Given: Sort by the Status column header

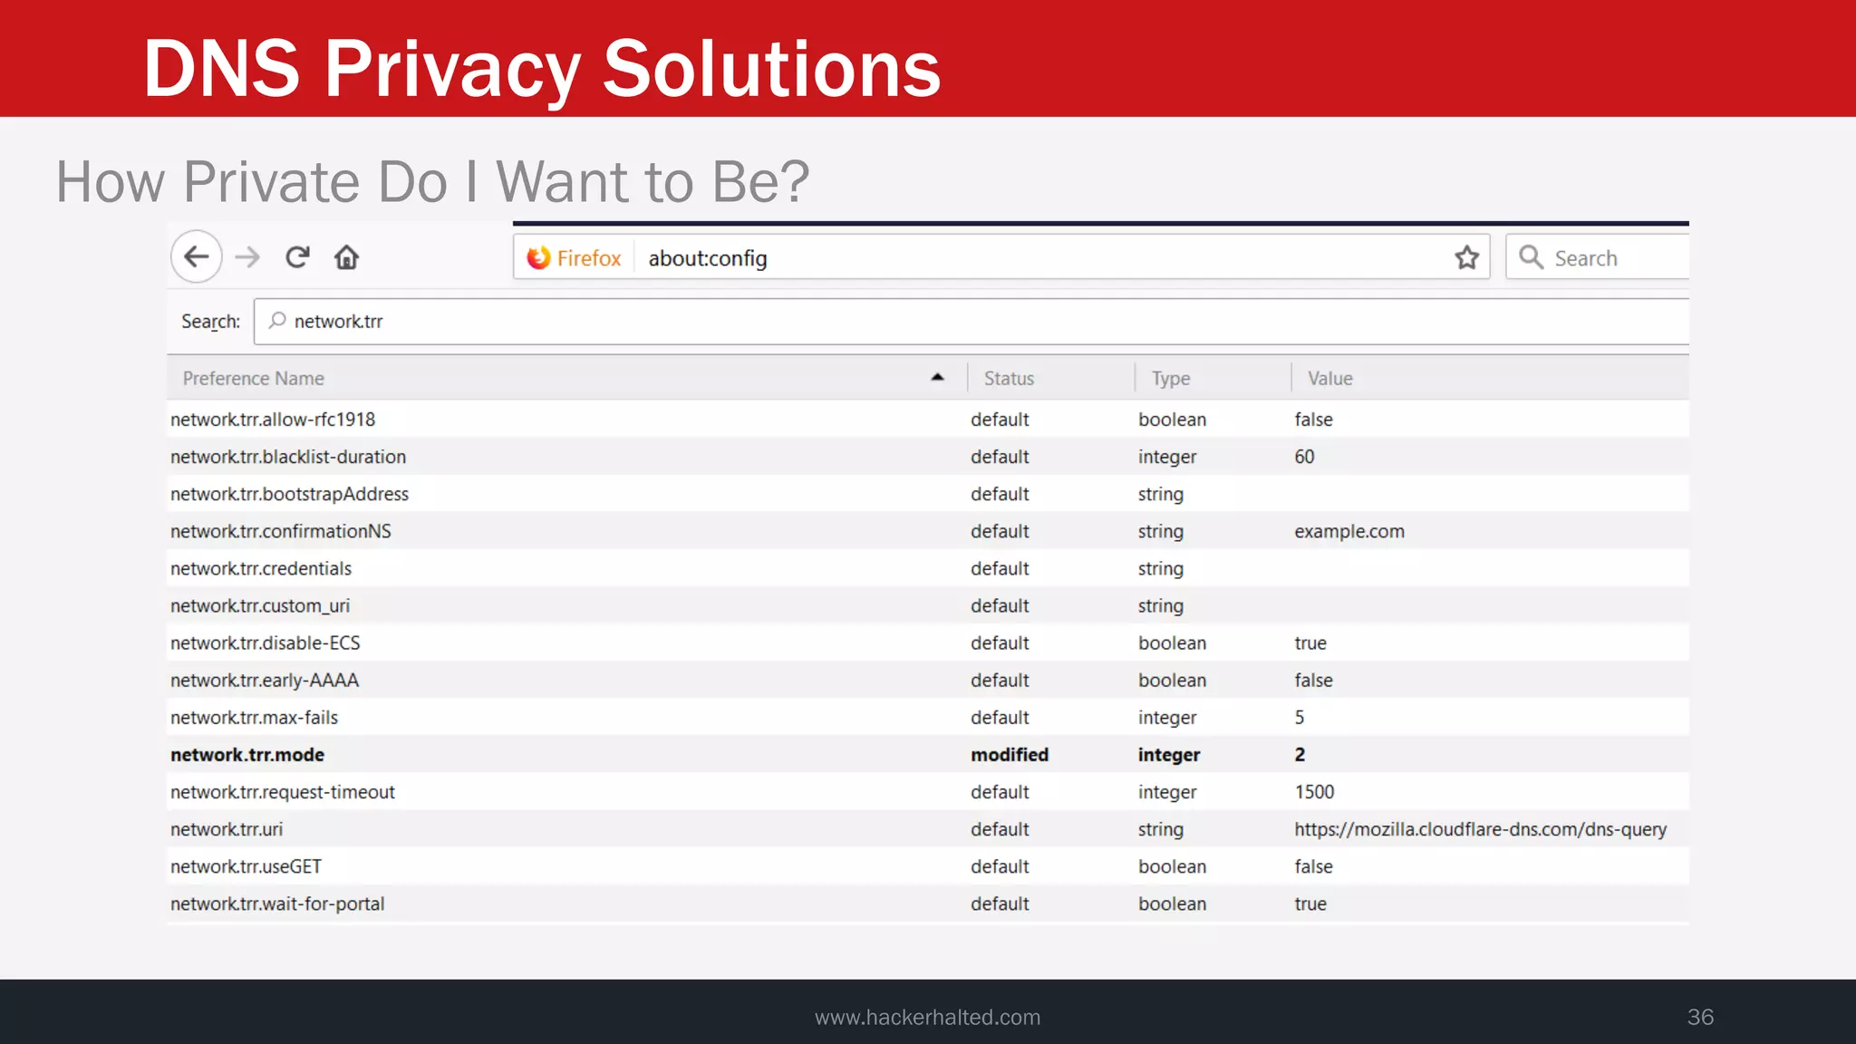Looking at the screenshot, I should click(x=1050, y=378).
